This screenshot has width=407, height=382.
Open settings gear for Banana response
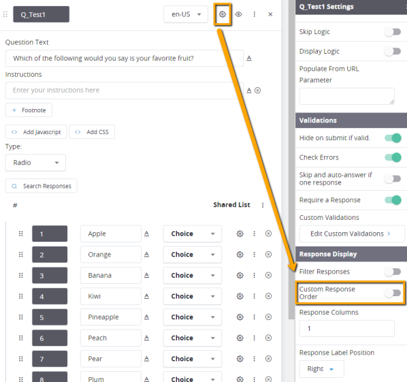[240, 275]
